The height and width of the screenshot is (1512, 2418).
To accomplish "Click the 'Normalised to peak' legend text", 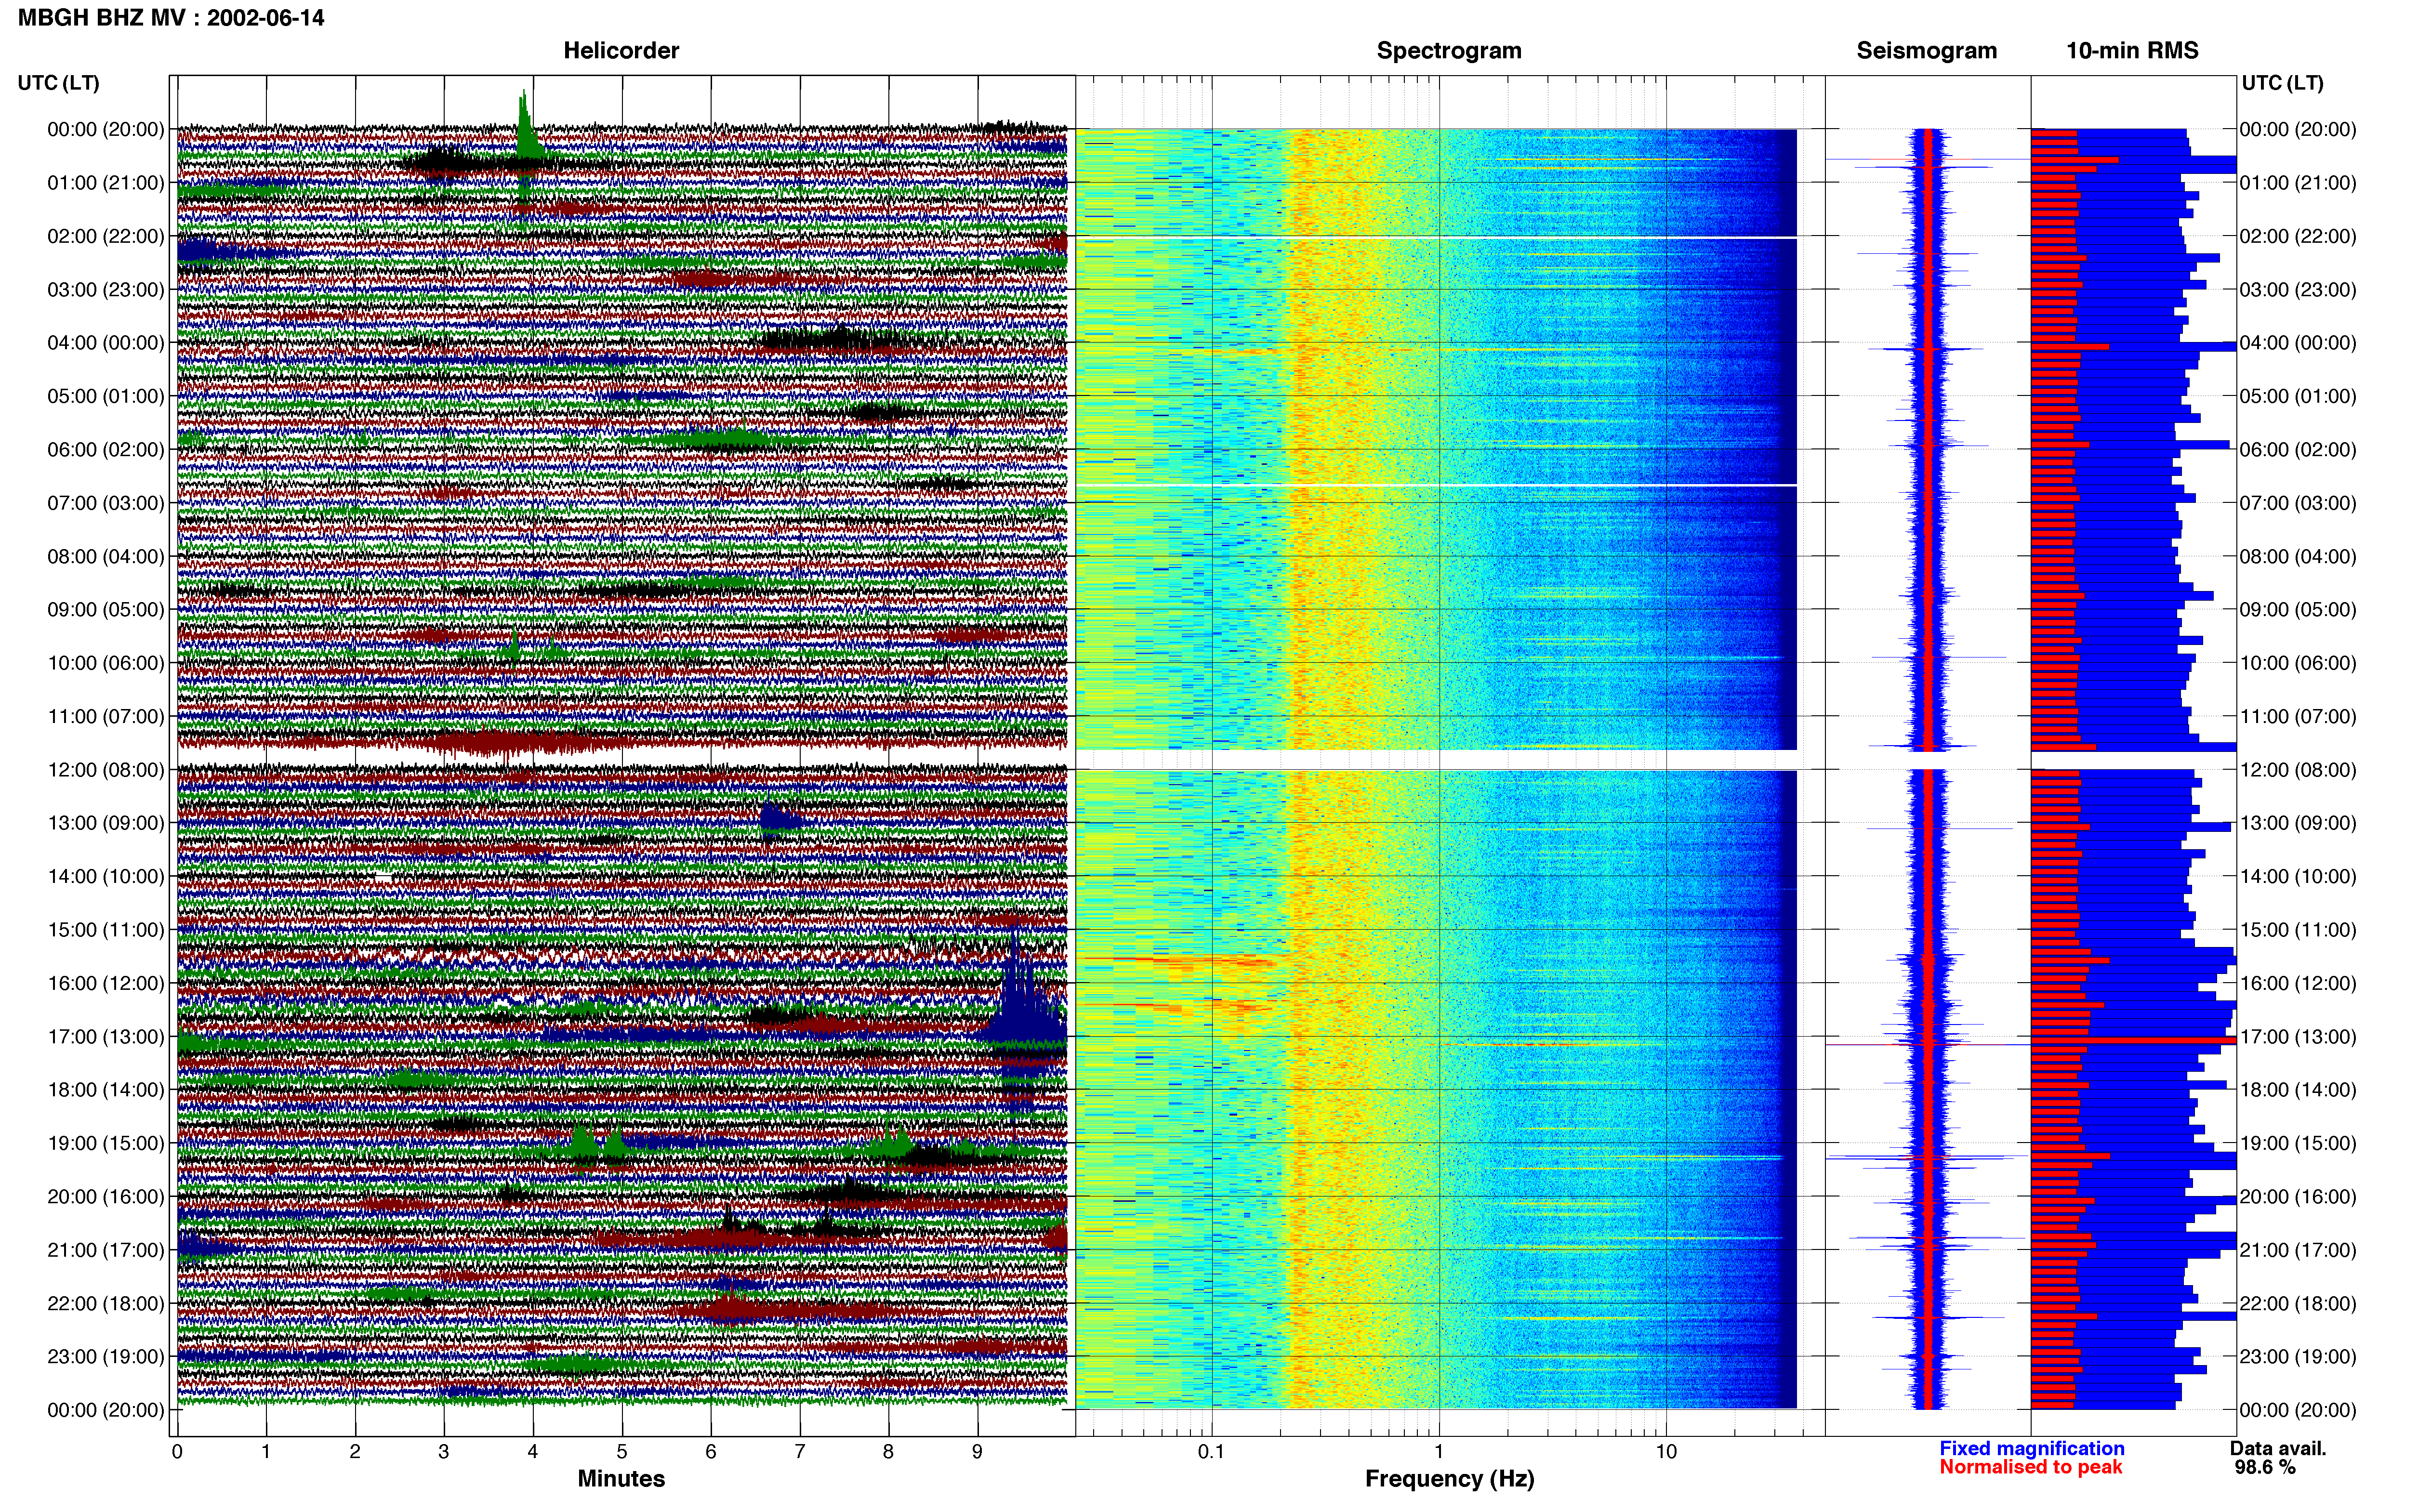I will [x=2030, y=1467].
